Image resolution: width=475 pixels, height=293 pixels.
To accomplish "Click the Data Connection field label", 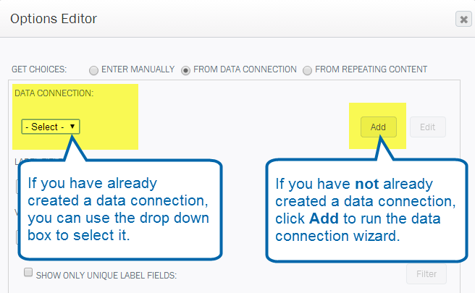I will (54, 93).
